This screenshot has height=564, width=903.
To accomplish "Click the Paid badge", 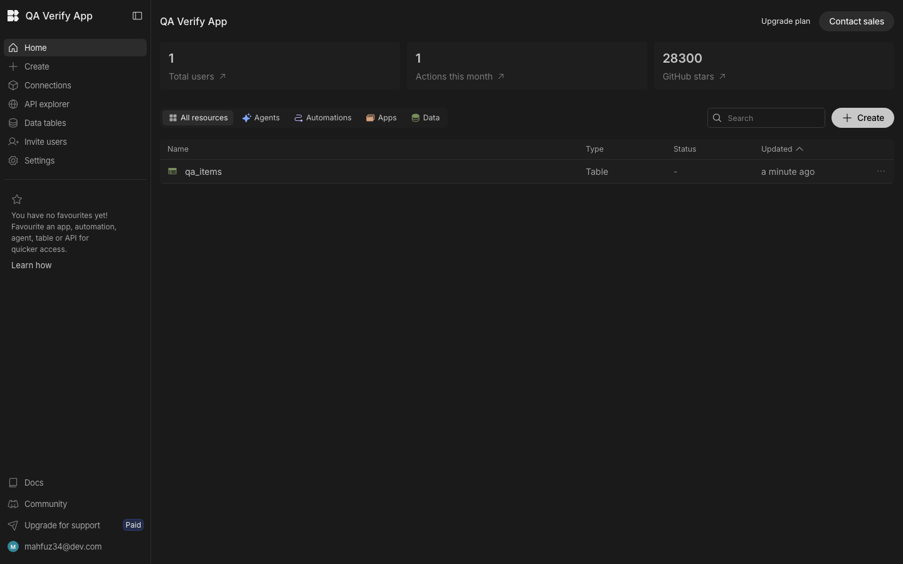I will (133, 525).
